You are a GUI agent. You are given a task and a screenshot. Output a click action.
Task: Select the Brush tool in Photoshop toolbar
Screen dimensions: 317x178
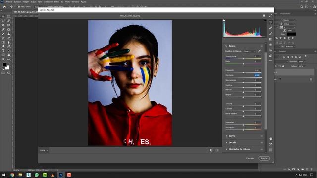3,34
